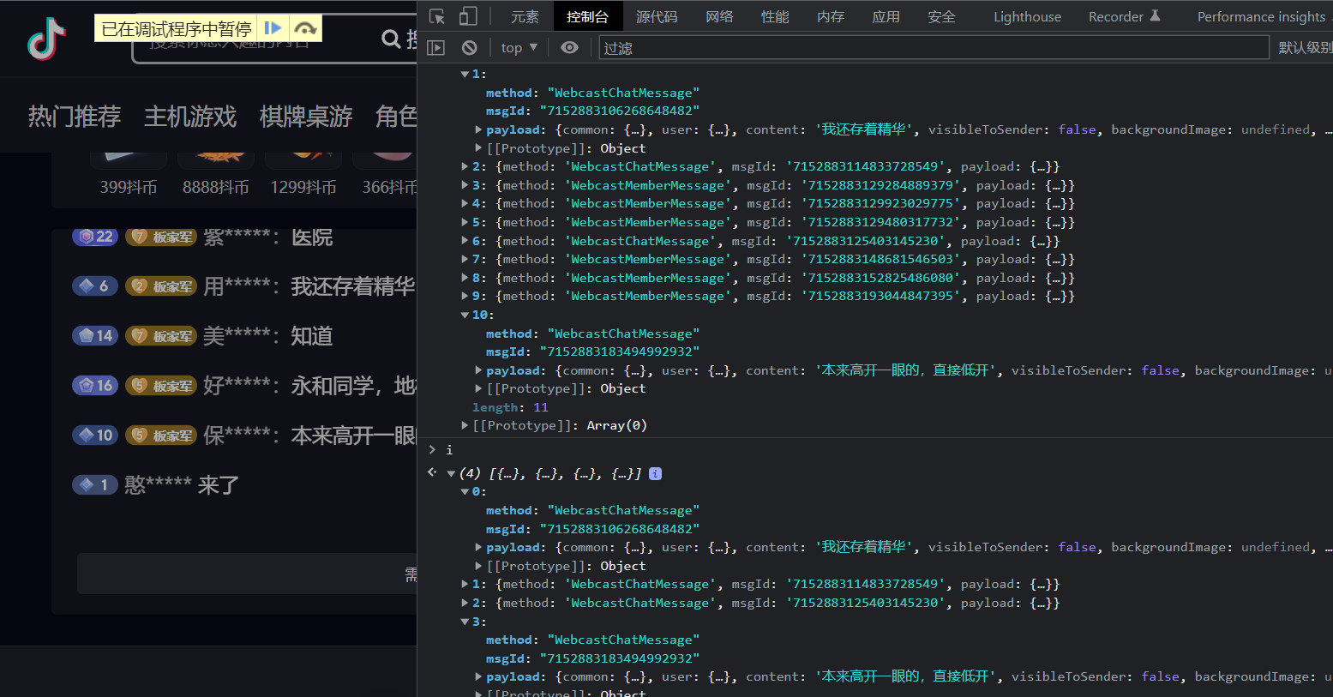The width and height of the screenshot is (1333, 697).
Task: Switch to the 性能 tab
Action: click(x=775, y=16)
